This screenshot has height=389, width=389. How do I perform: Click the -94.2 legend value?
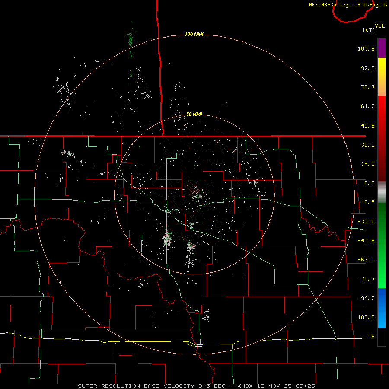pos(366,298)
